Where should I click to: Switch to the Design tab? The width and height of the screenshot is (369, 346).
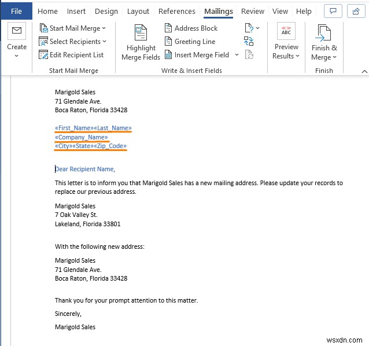click(106, 11)
